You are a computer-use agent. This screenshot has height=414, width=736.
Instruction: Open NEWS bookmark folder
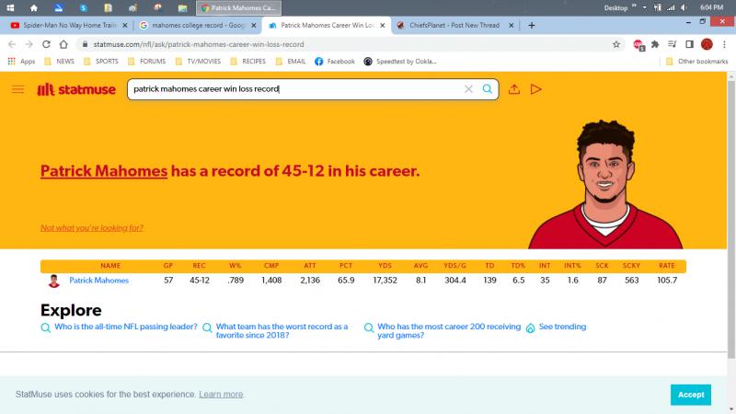coord(59,62)
